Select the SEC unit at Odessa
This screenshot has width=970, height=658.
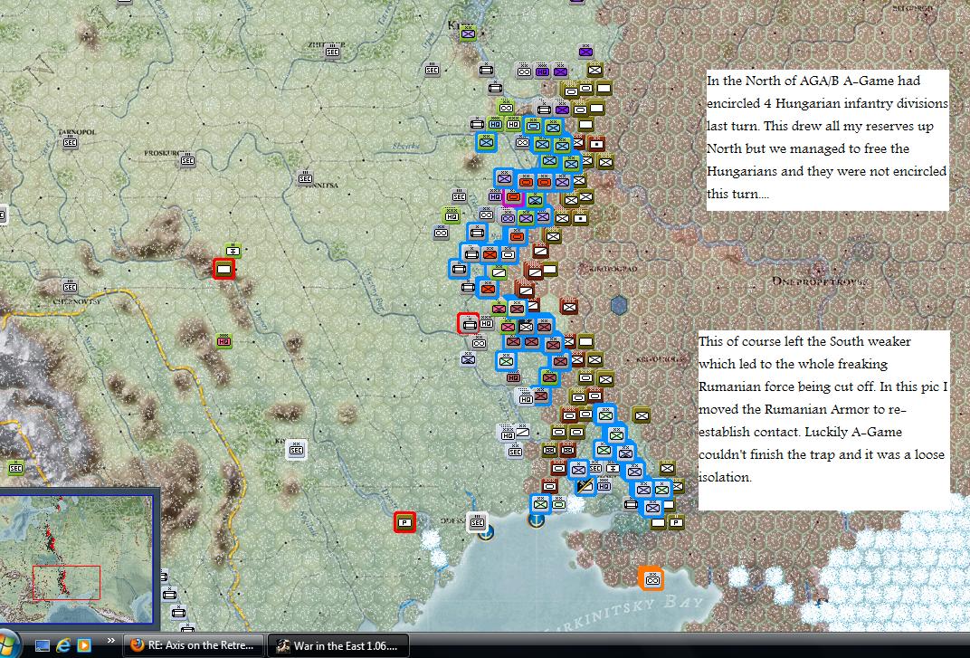point(477,522)
